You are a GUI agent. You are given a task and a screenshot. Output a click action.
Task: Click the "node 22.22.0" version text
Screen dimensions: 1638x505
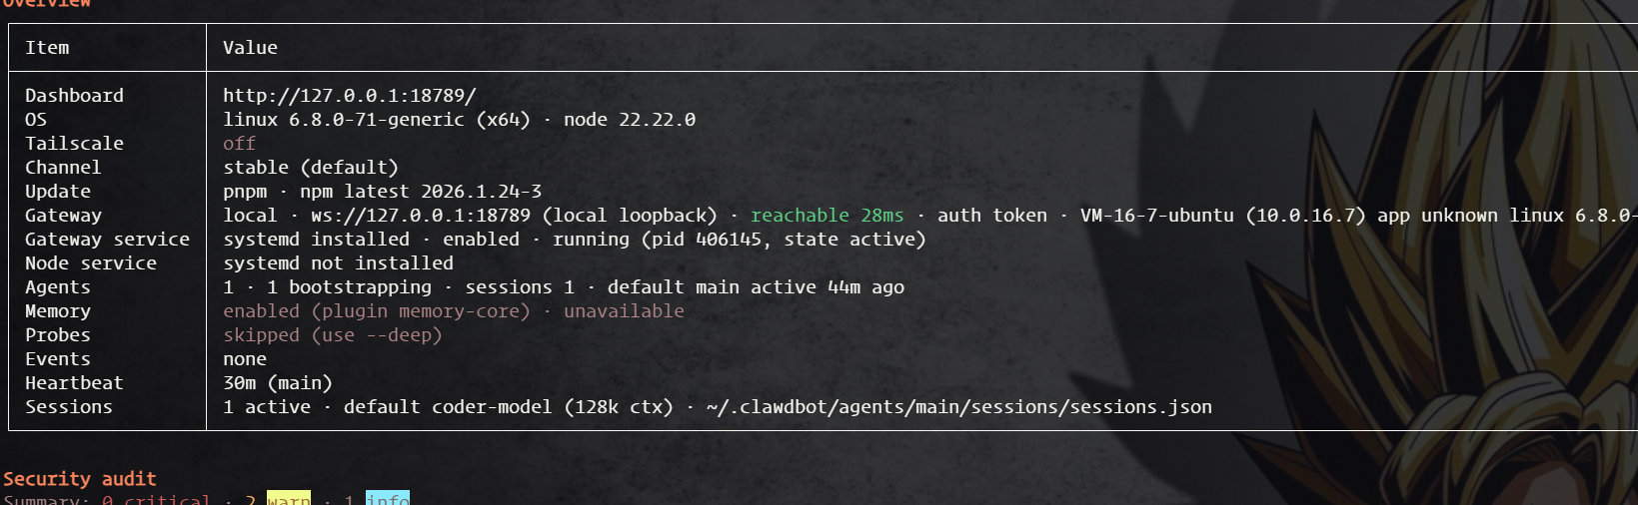click(629, 120)
